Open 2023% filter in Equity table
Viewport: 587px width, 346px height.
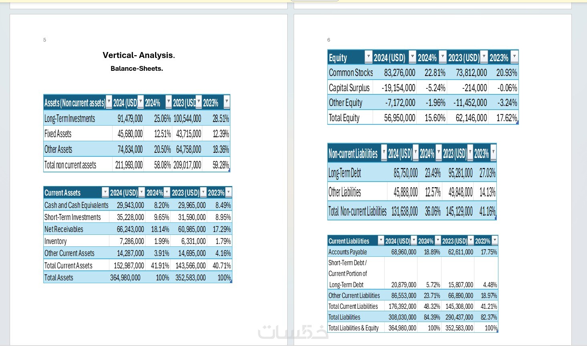click(x=514, y=57)
